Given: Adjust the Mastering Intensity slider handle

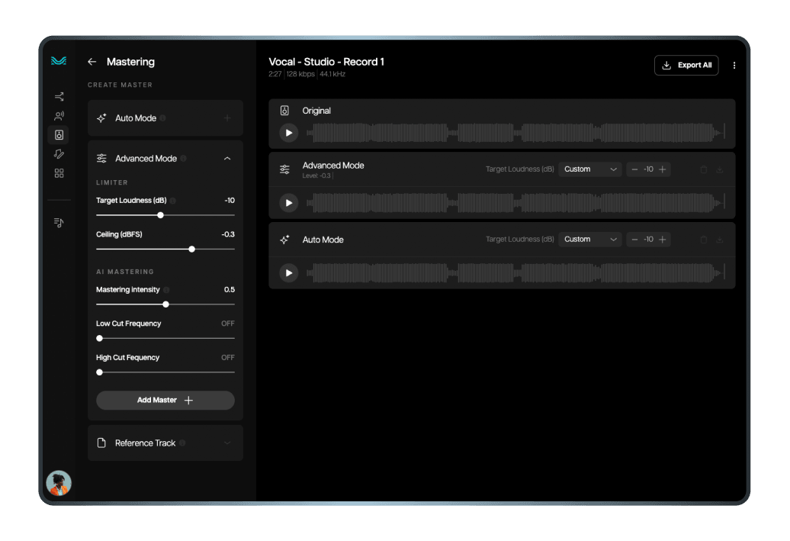Looking at the screenshot, I should [165, 304].
